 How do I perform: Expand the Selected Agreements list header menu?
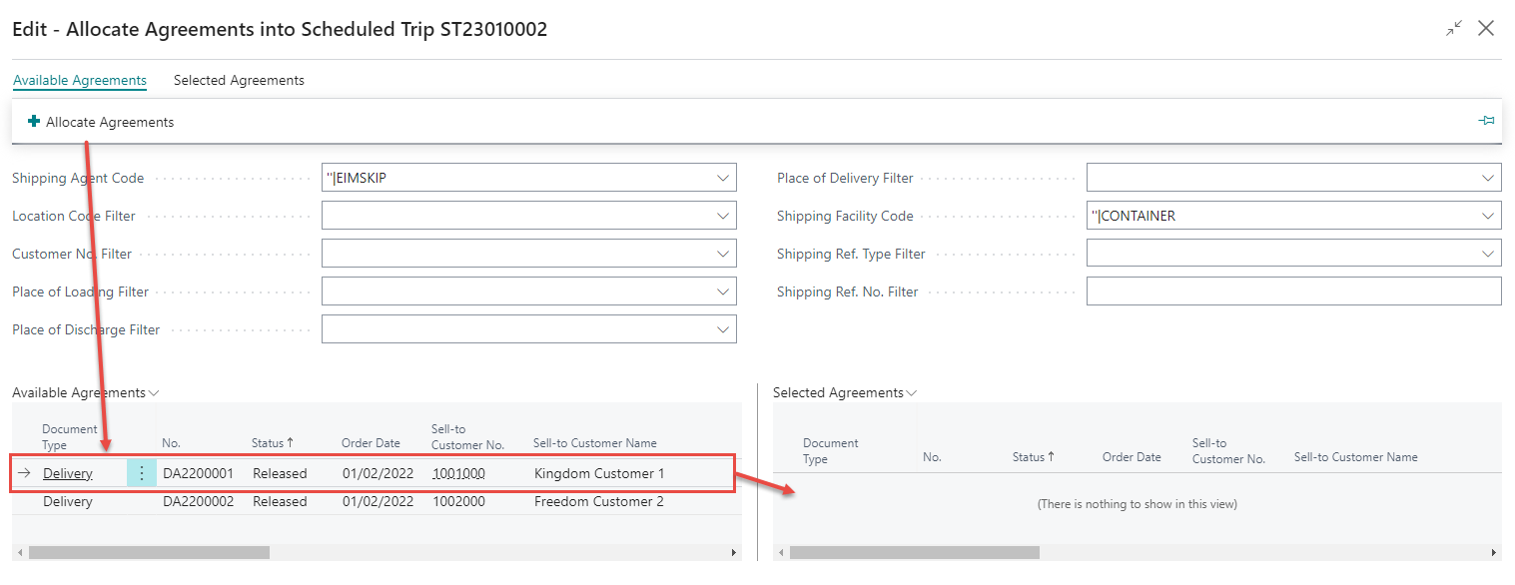(911, 393)
